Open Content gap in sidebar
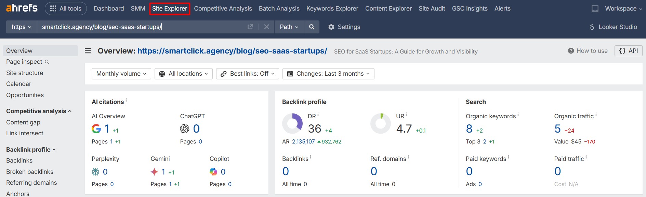Viewport: 646px width, 197px height. click(23, 122)
